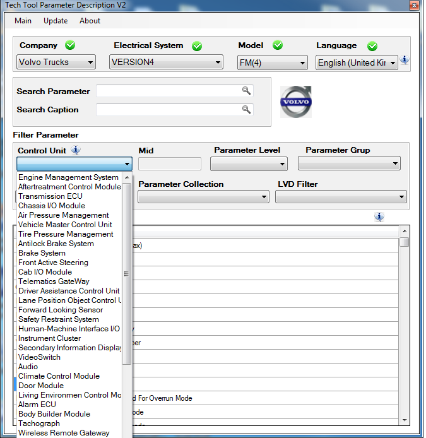Click the Volvo logo icon

(296, 102)
